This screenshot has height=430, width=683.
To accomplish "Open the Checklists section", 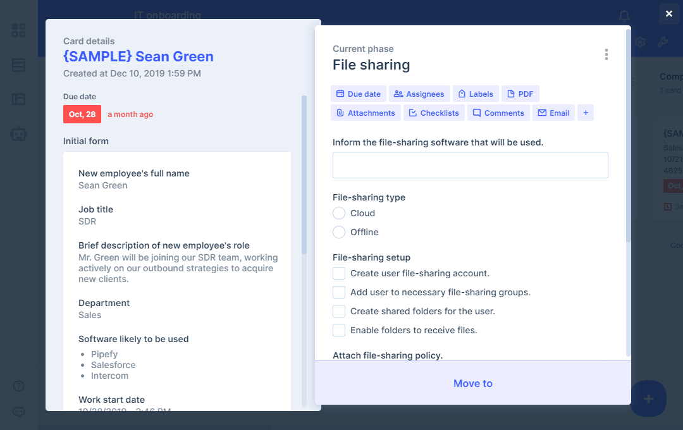I will pyautogui.click(x=434, y=113).
